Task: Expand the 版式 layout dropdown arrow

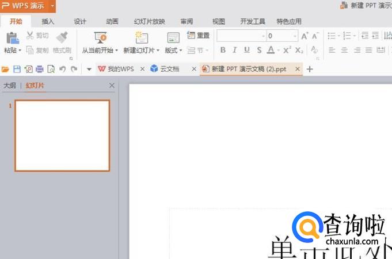Action: click(181, 51)
